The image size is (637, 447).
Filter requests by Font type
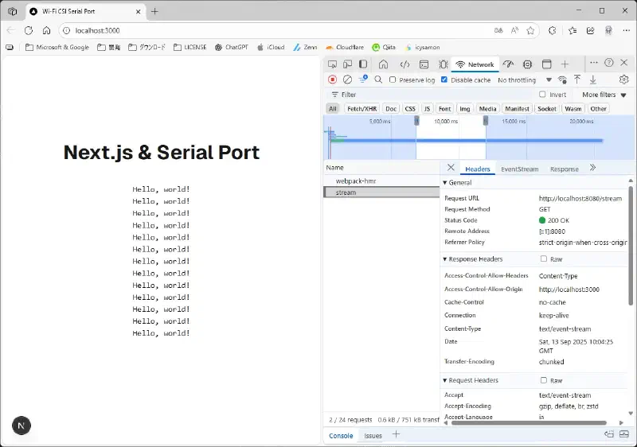[444, 109]
